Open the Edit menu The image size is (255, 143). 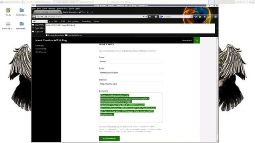[39, 9]
